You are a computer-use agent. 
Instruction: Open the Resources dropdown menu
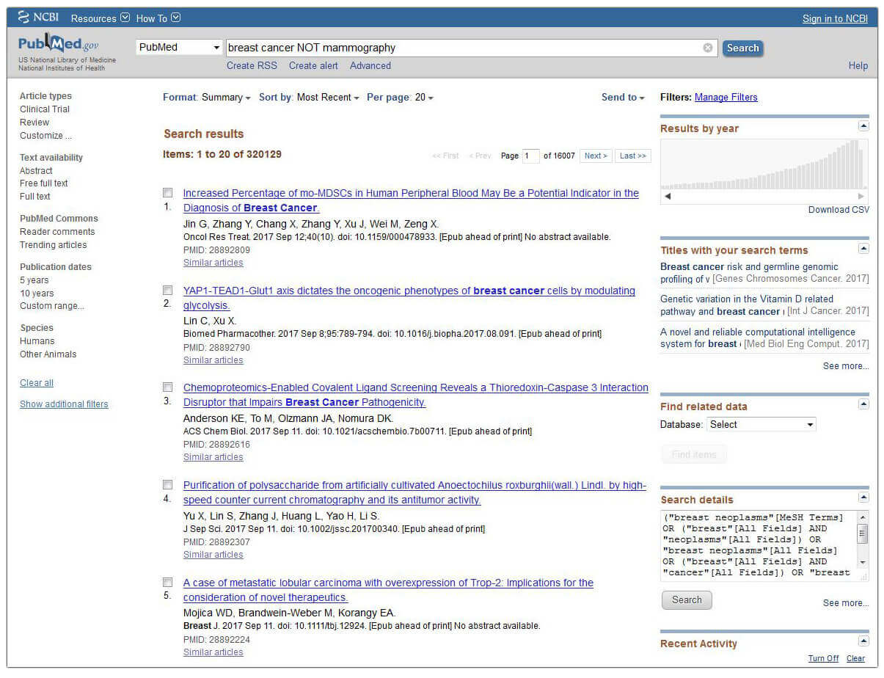101,18
